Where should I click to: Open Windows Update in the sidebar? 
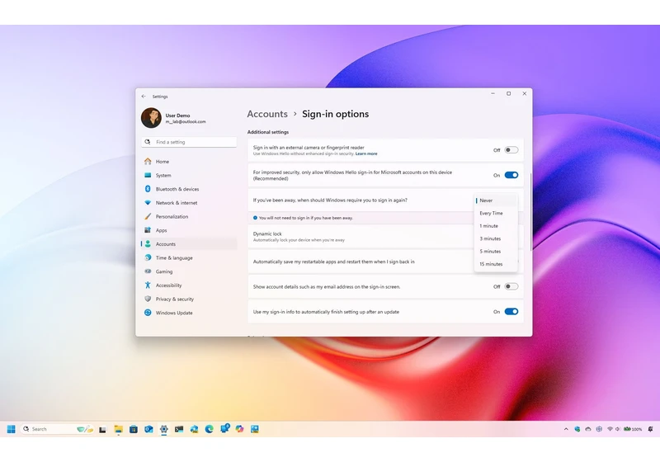tap(189, 313)
